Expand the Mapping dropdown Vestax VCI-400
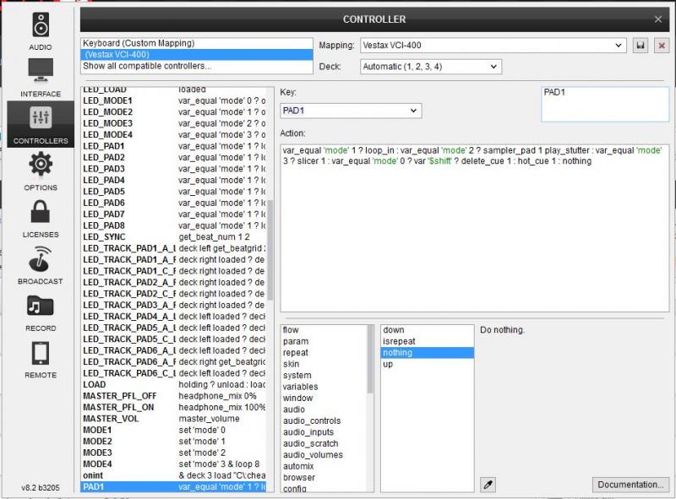The height and width of the screenshot is (499, 676). coord(493,45)
